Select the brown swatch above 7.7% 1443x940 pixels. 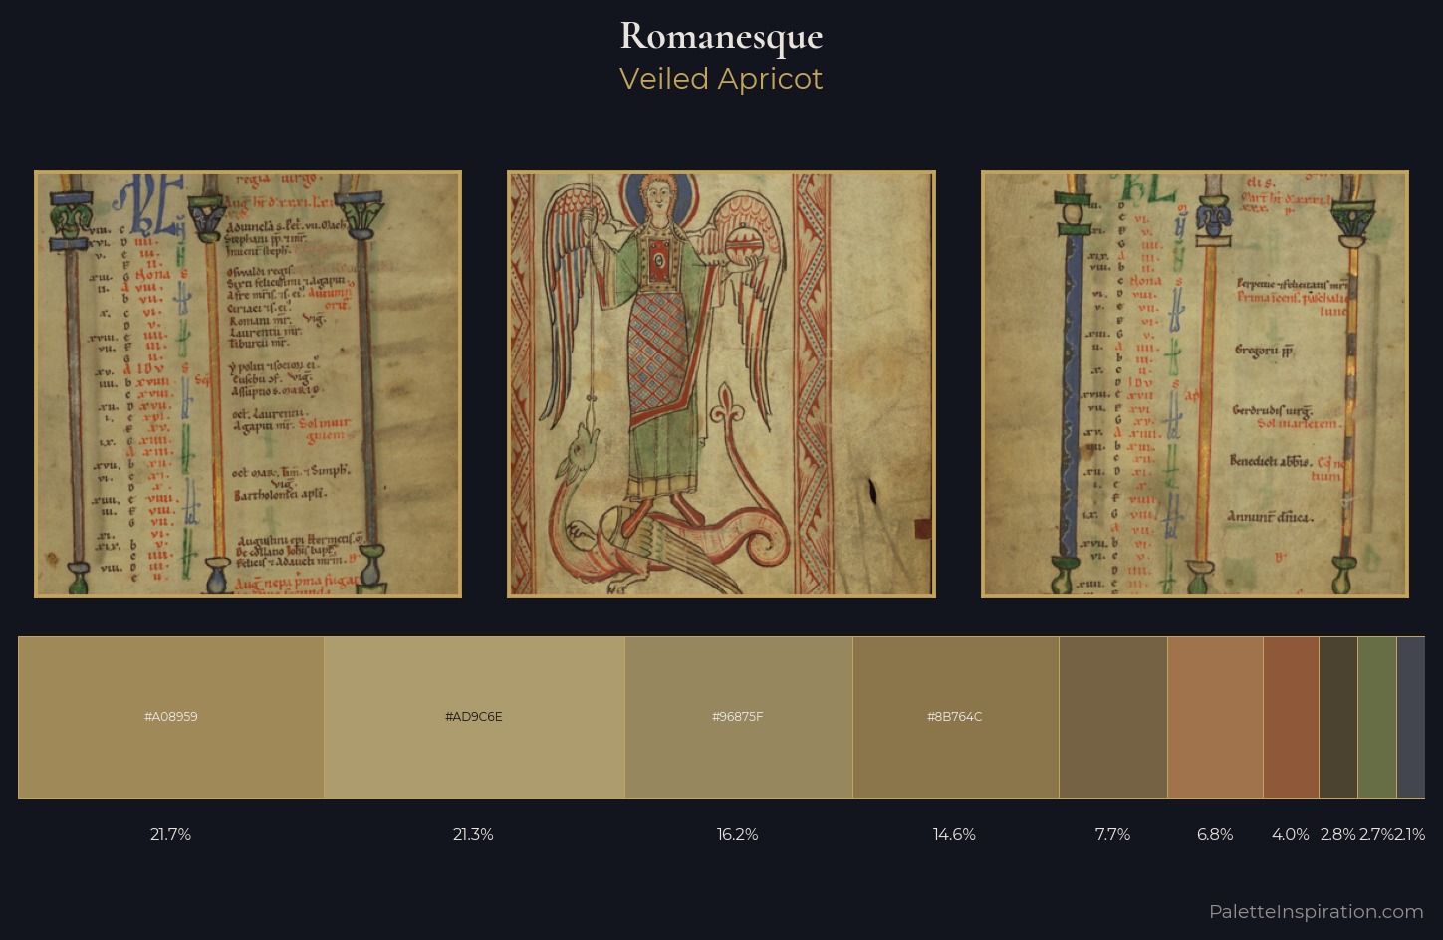click(x=1113, y=717)
